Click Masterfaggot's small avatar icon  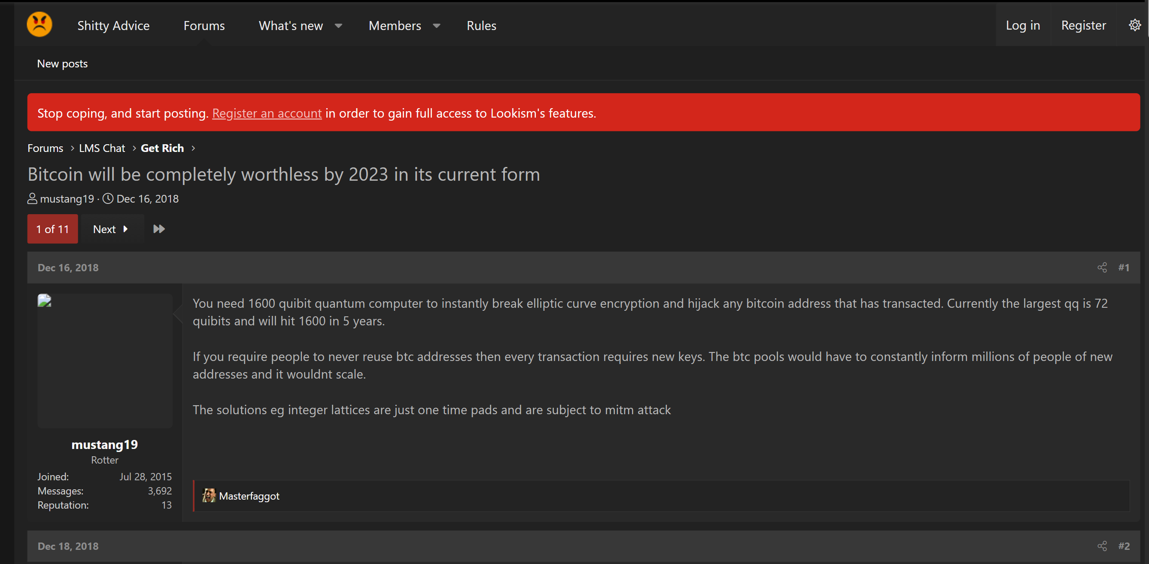209,495
